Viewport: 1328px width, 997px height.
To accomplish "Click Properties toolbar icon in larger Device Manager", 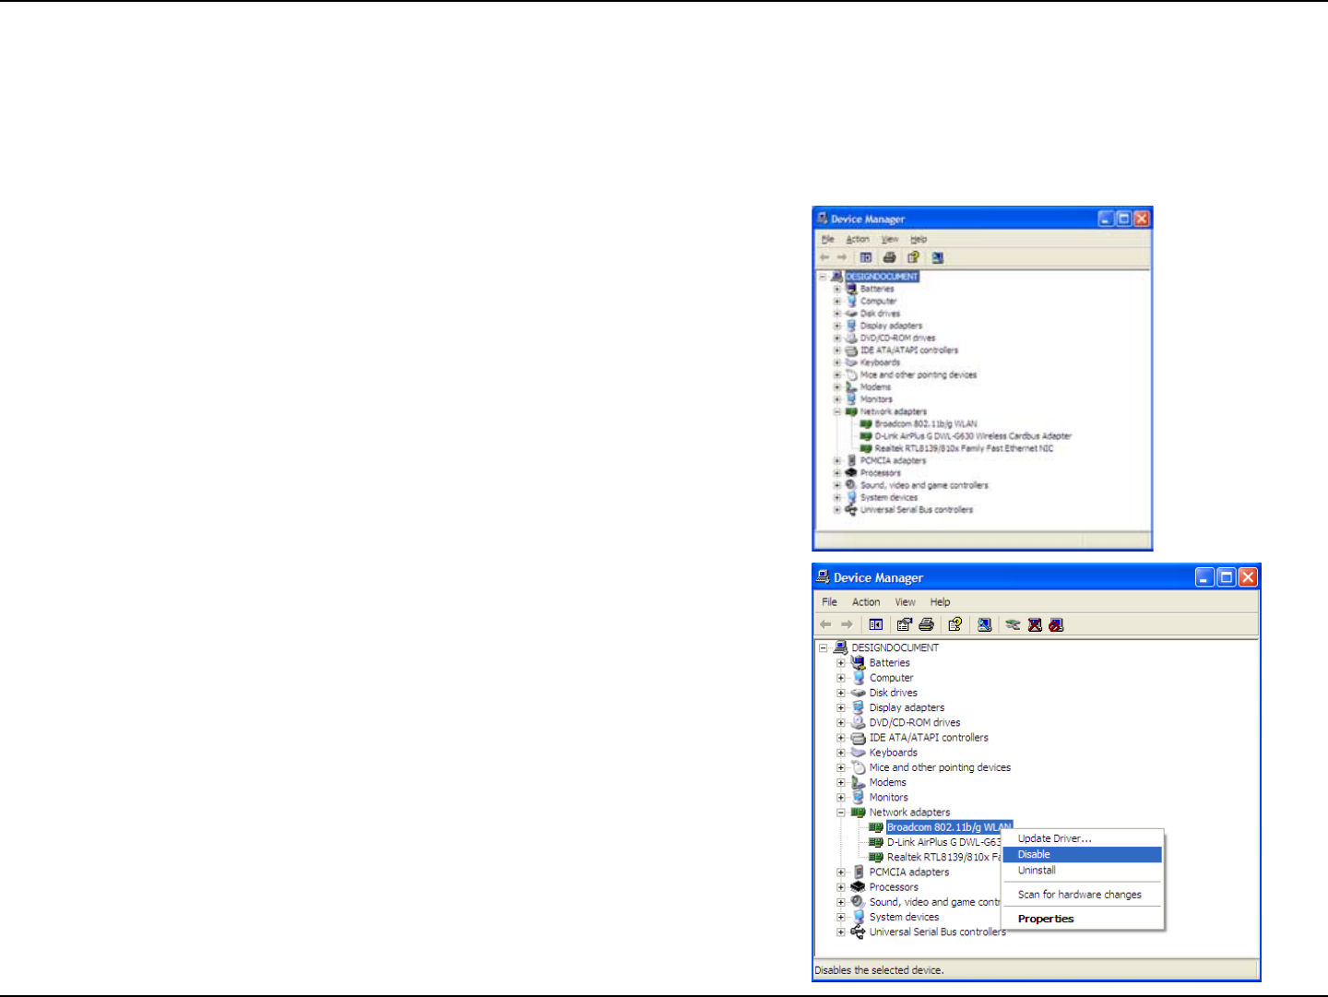I will pos(904,624).
